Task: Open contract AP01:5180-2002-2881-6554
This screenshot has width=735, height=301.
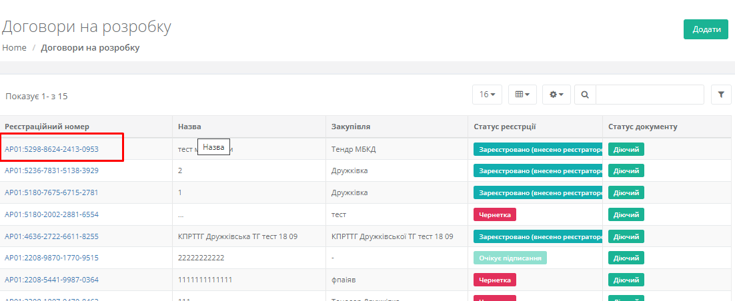Action: point(51,214)
